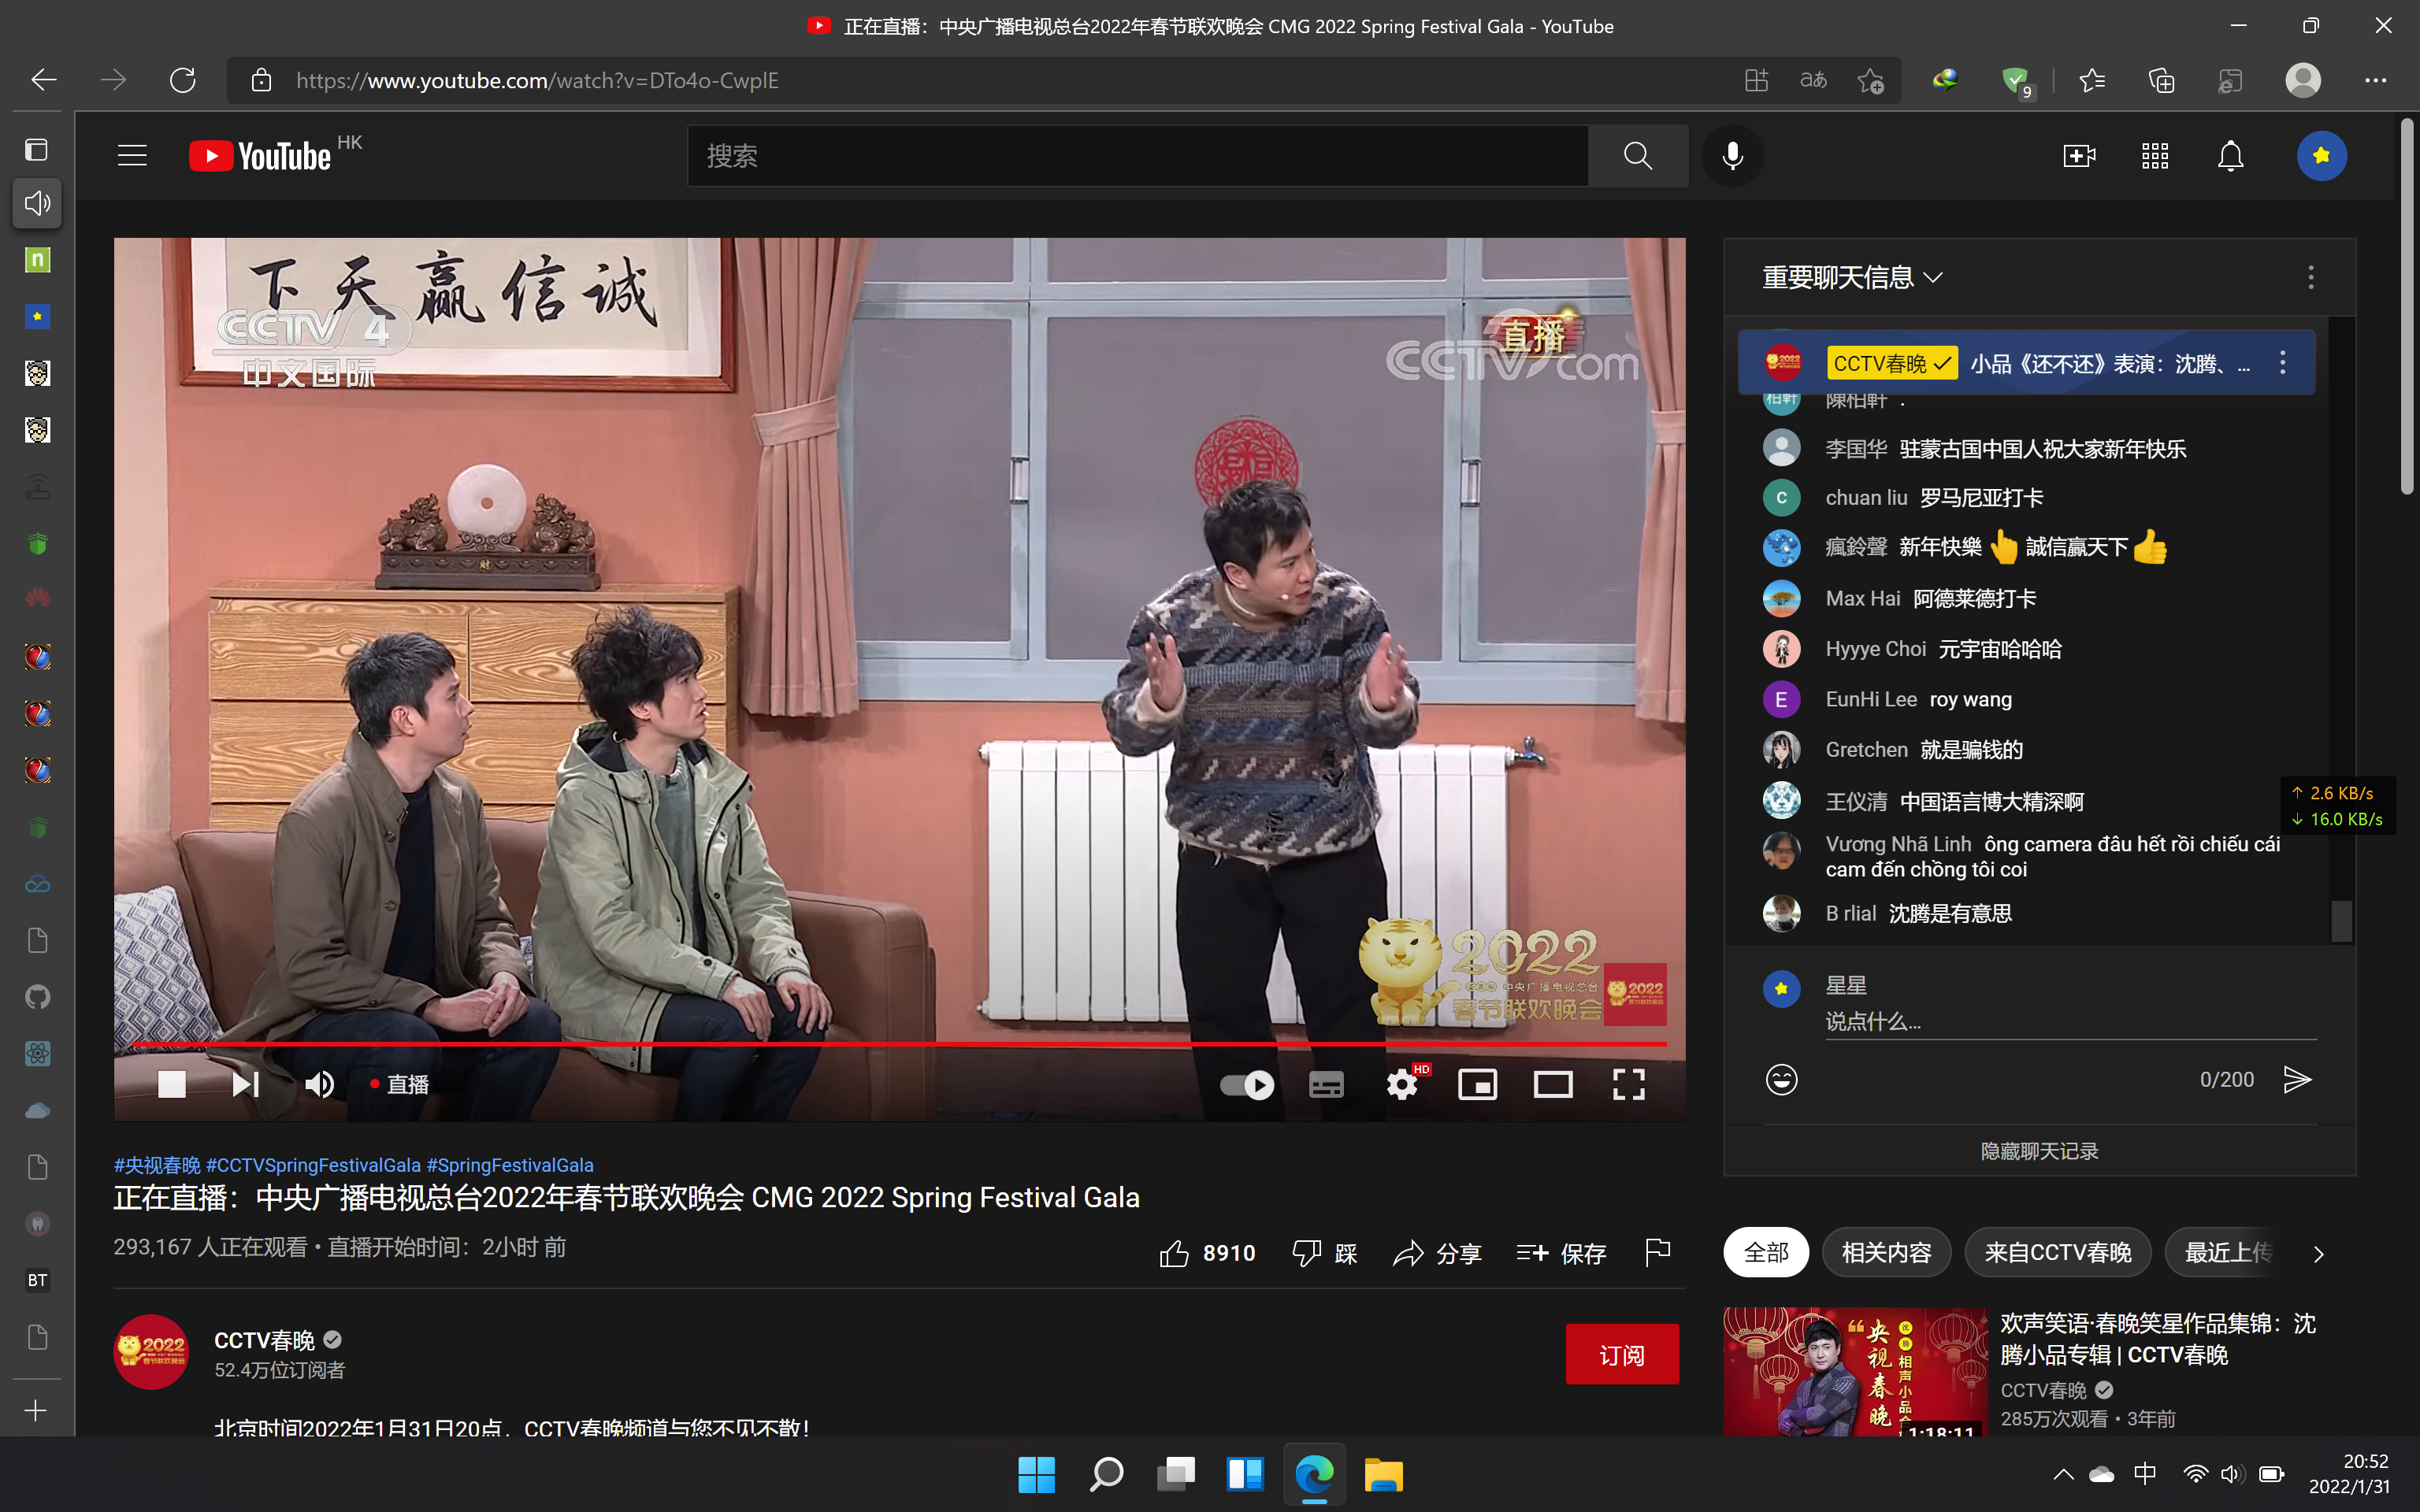The height and width of the screenshot is (1512, 2420).
Task: Open the Create video camera icon
Action: pyautogui.click(x=2079, y=156)
